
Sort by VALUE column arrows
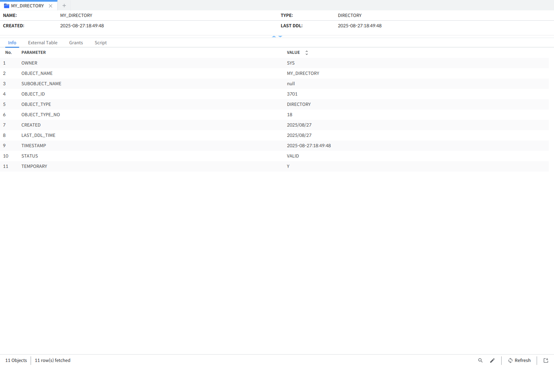tap(306, 53)
